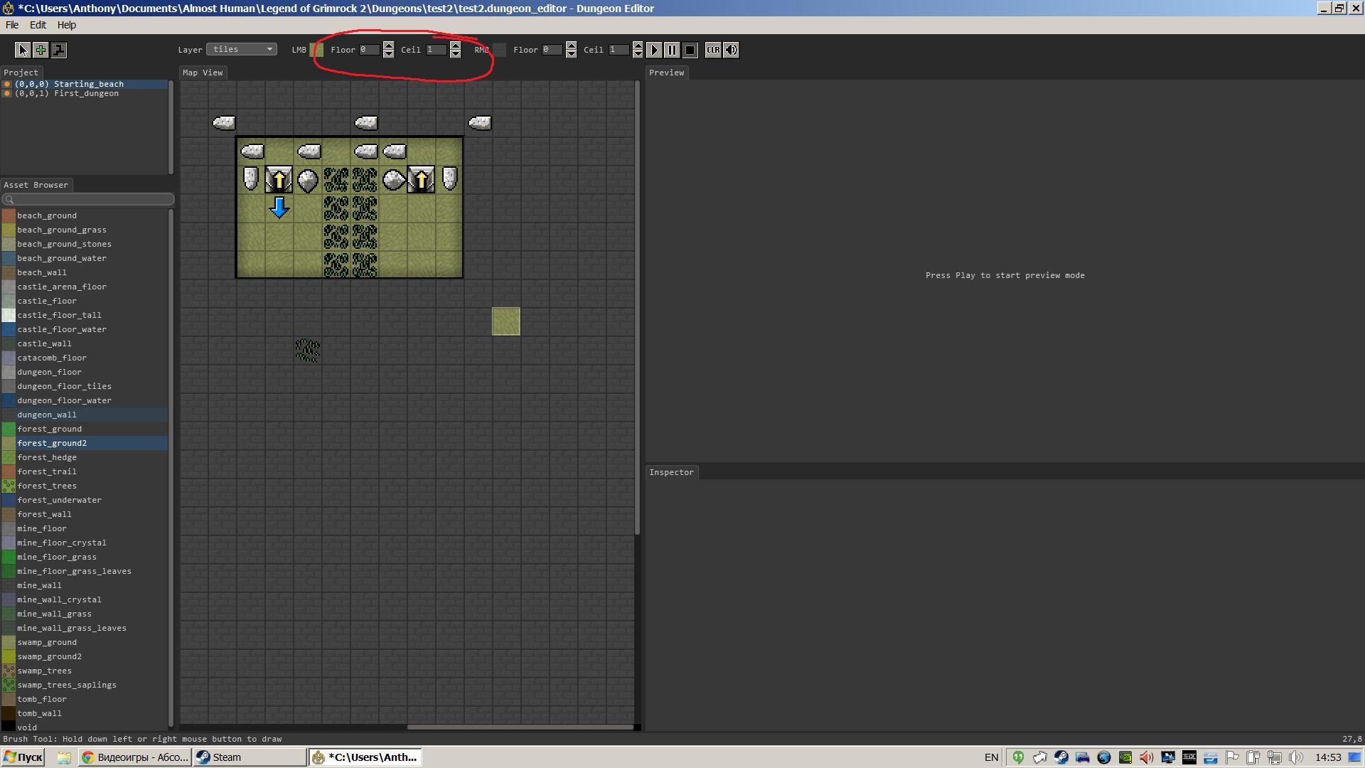Switch to the Chrome Видеоигры taskbar window

point(135,757)
